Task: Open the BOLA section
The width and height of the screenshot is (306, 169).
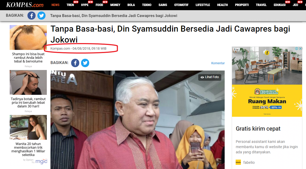Action: coord(131,5)
